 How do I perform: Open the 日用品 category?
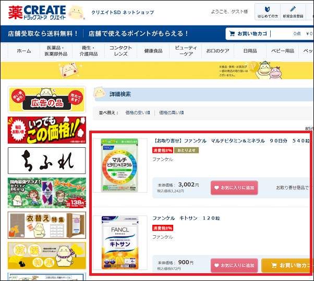coord(250,51)
